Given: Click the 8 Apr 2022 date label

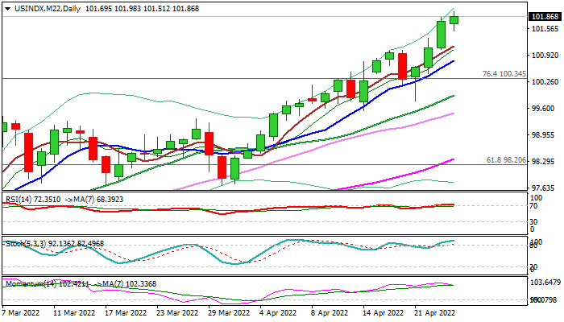Looking at the screenshot, I should coord(330,312).
